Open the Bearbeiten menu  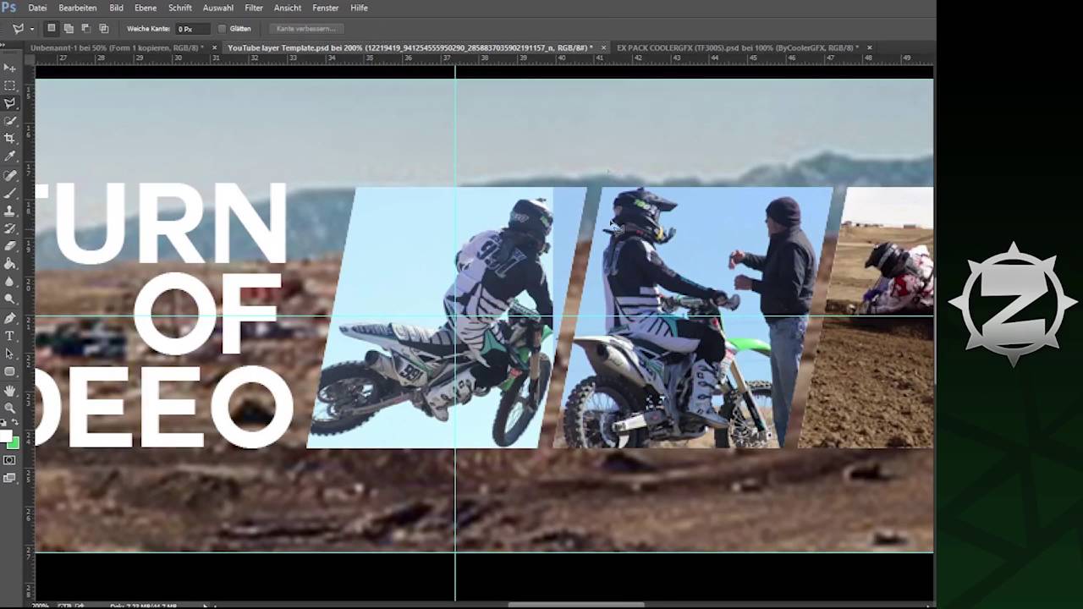[x=78, y=8]
